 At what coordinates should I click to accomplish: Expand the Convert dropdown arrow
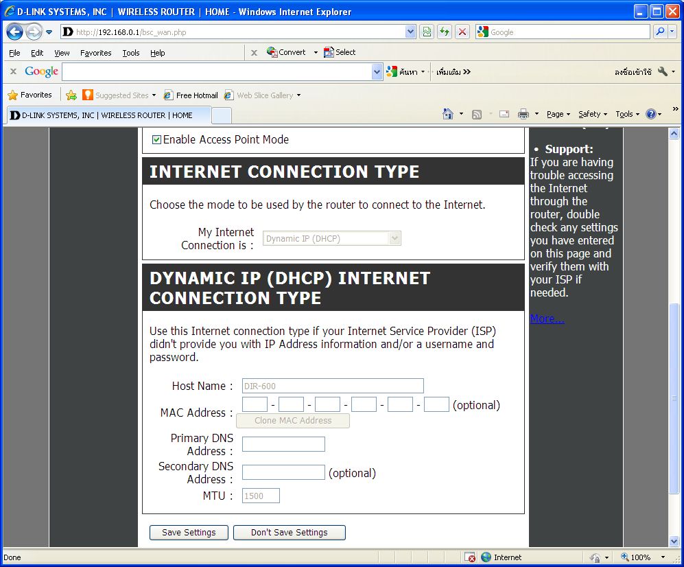(316, 52)
